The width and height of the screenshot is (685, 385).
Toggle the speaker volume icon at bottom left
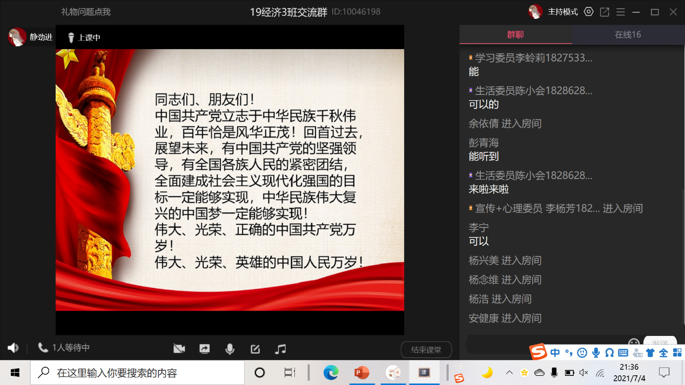(13, 348)
